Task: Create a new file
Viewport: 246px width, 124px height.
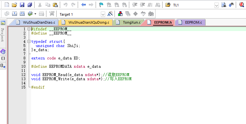Action: click(7, 5)
